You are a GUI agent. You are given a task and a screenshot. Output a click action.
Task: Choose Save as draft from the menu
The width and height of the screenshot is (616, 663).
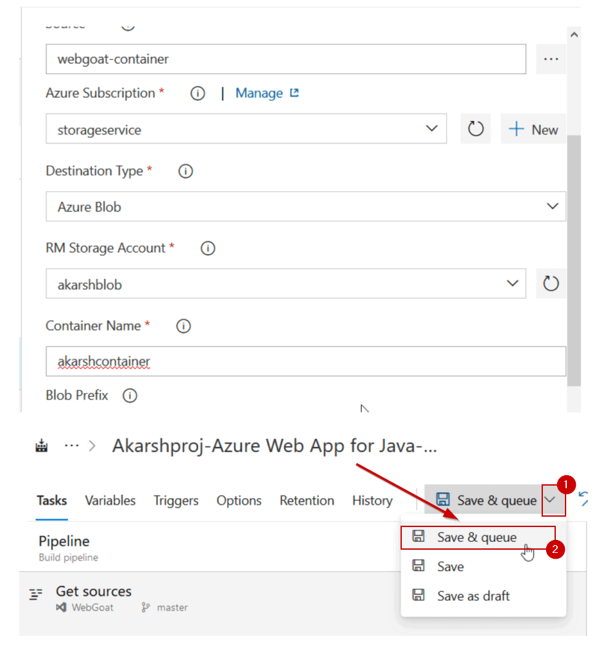pyautogui.click(x=473, y=596)
